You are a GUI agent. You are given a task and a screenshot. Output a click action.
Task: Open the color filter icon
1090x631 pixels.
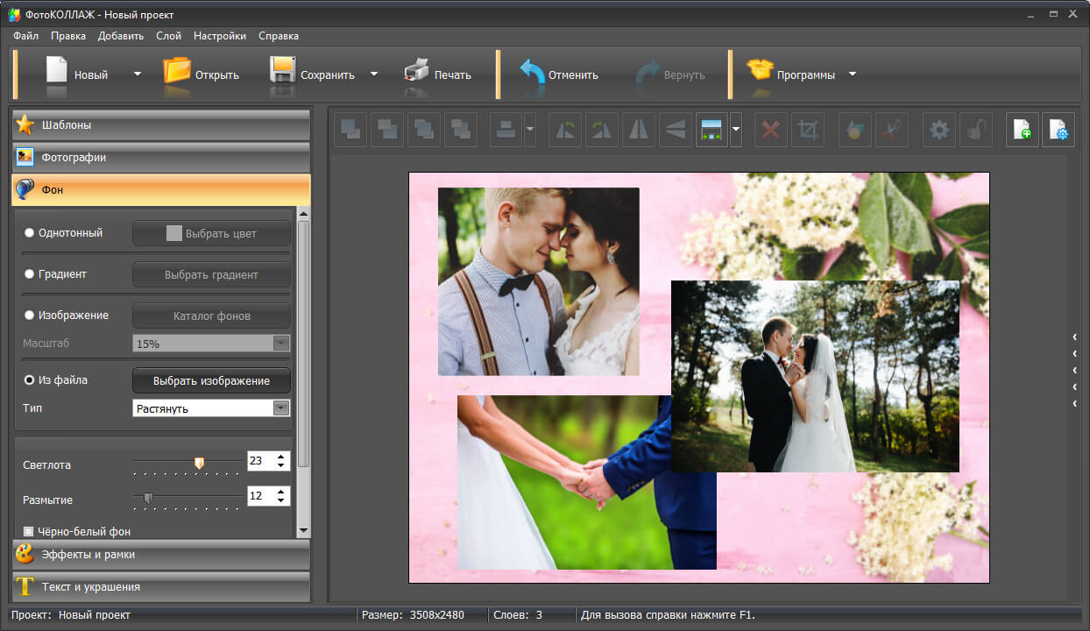(x=854, y=130)
